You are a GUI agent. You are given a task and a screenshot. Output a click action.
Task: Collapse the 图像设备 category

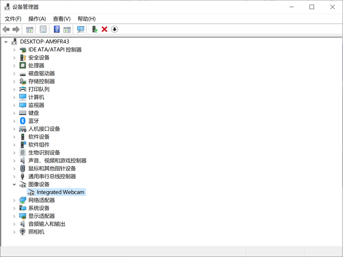pos(14,184)
